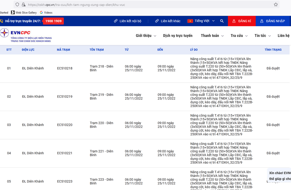Expand the Giới thiệu menu

(146, 36)
